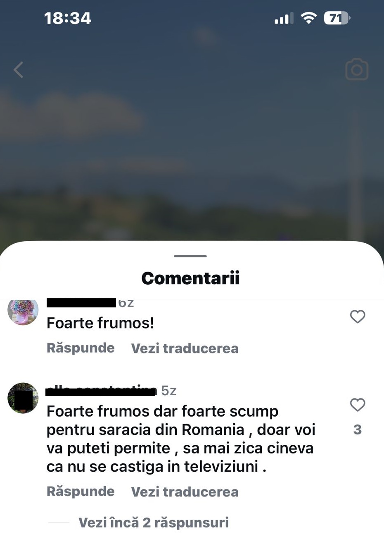Tap Răspunde under the long comment
The image size is (384, 542).
point(81,492)
